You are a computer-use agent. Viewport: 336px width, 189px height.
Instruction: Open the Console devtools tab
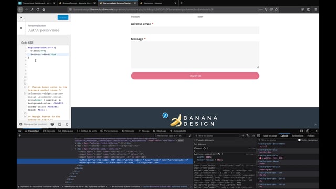[49, 131]
